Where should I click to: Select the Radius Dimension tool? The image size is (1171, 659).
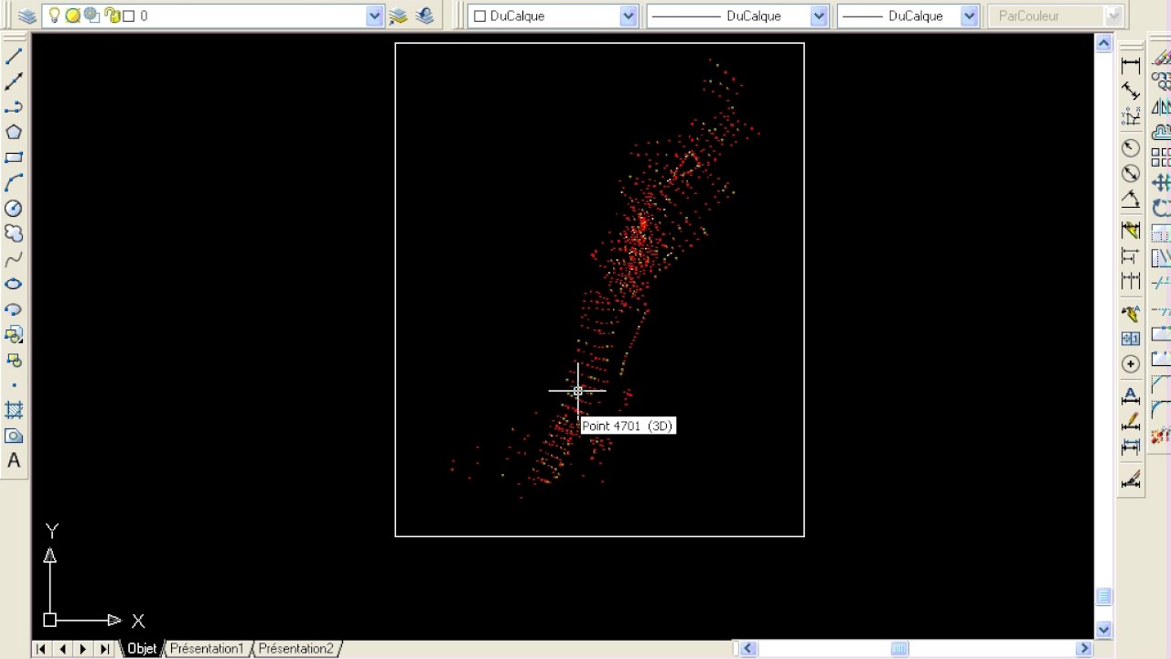tap(1131, 148)
